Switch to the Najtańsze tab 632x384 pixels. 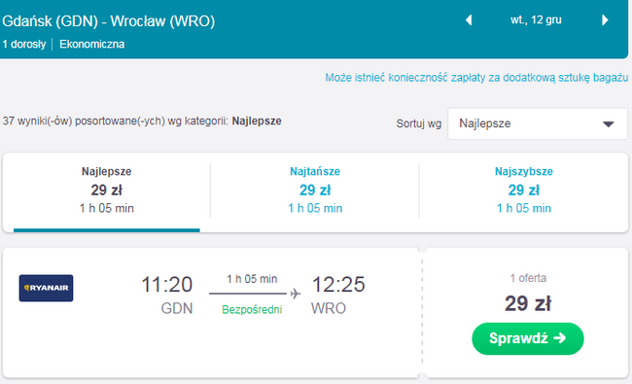pyautogui.click(x=315, y=191)
